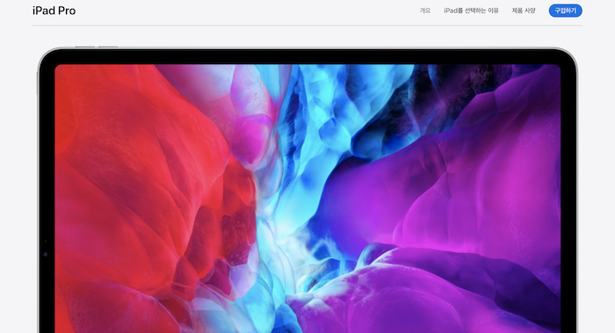Open the 개요 overview tab
This screenshot has width=615, height=333.
click(x=425, y=11)
